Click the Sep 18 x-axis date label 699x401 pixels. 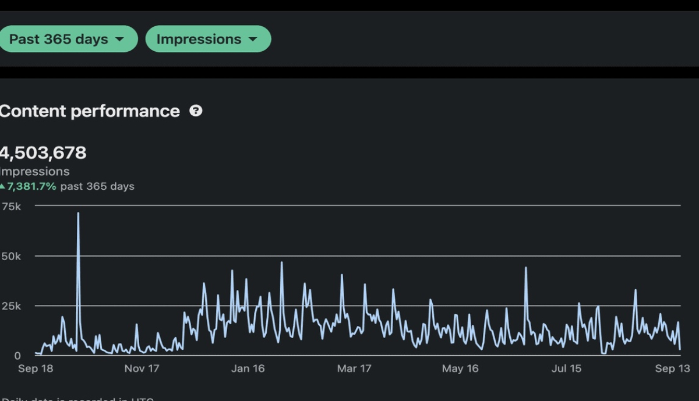[36, 368]
